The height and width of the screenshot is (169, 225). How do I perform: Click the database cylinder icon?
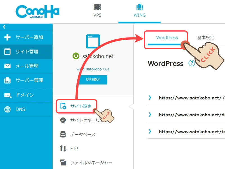coord(63,134)
